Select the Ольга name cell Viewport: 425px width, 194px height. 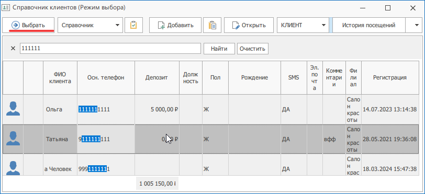[60, 109]
